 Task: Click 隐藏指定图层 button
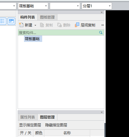56,125
